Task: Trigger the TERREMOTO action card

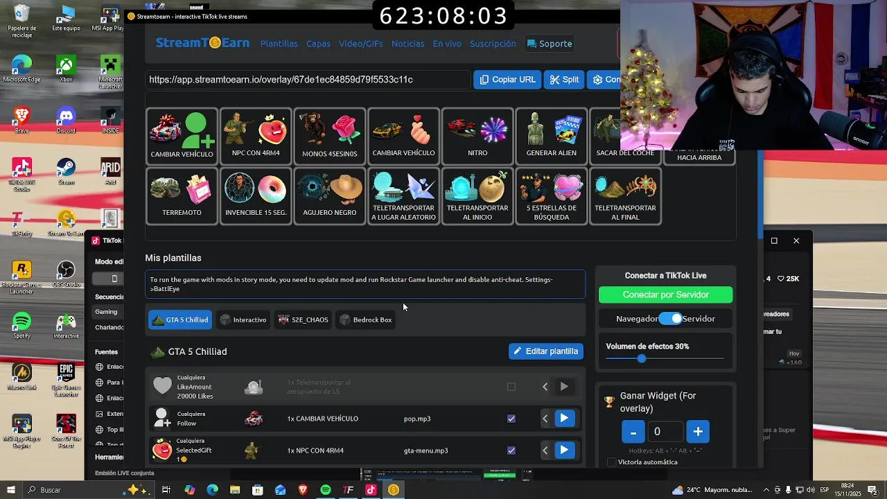Action: coord(182,196)
